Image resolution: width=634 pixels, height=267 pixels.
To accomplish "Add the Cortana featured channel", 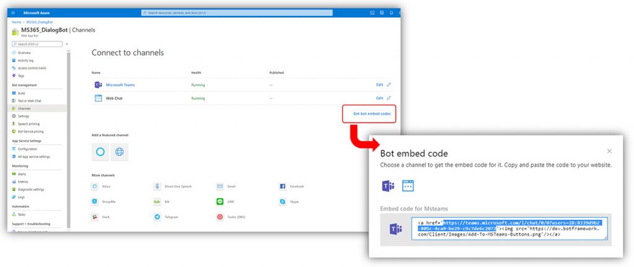I will pos(100,152).
